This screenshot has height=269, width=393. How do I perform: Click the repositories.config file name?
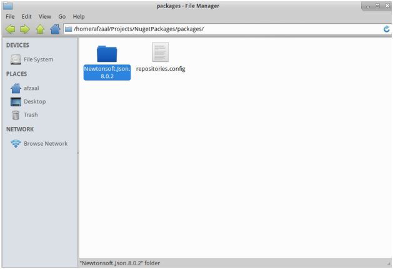click(161, 69)
